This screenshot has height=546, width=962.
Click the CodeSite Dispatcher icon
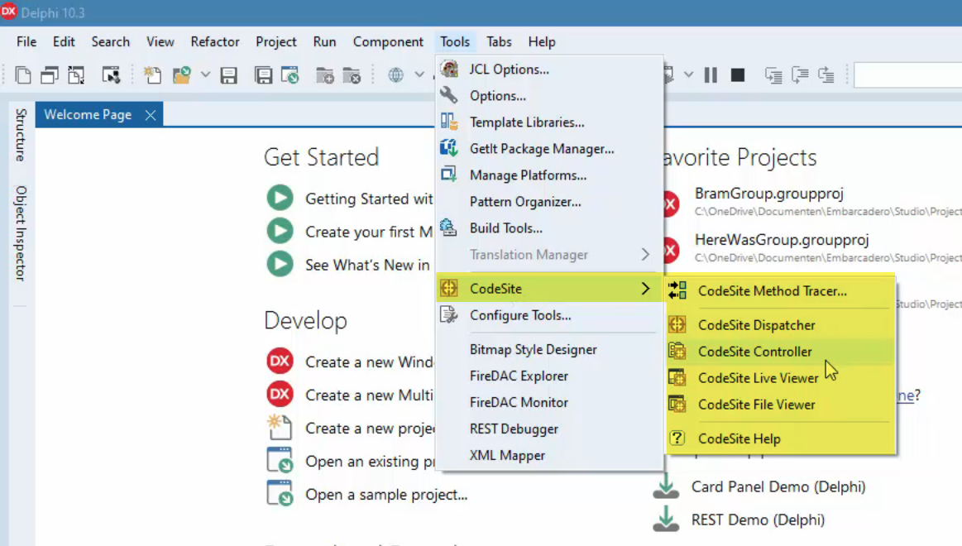coord(677,324)
